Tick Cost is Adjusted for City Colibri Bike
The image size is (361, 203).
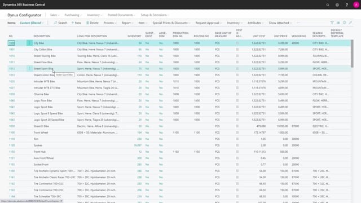[237, 50]
